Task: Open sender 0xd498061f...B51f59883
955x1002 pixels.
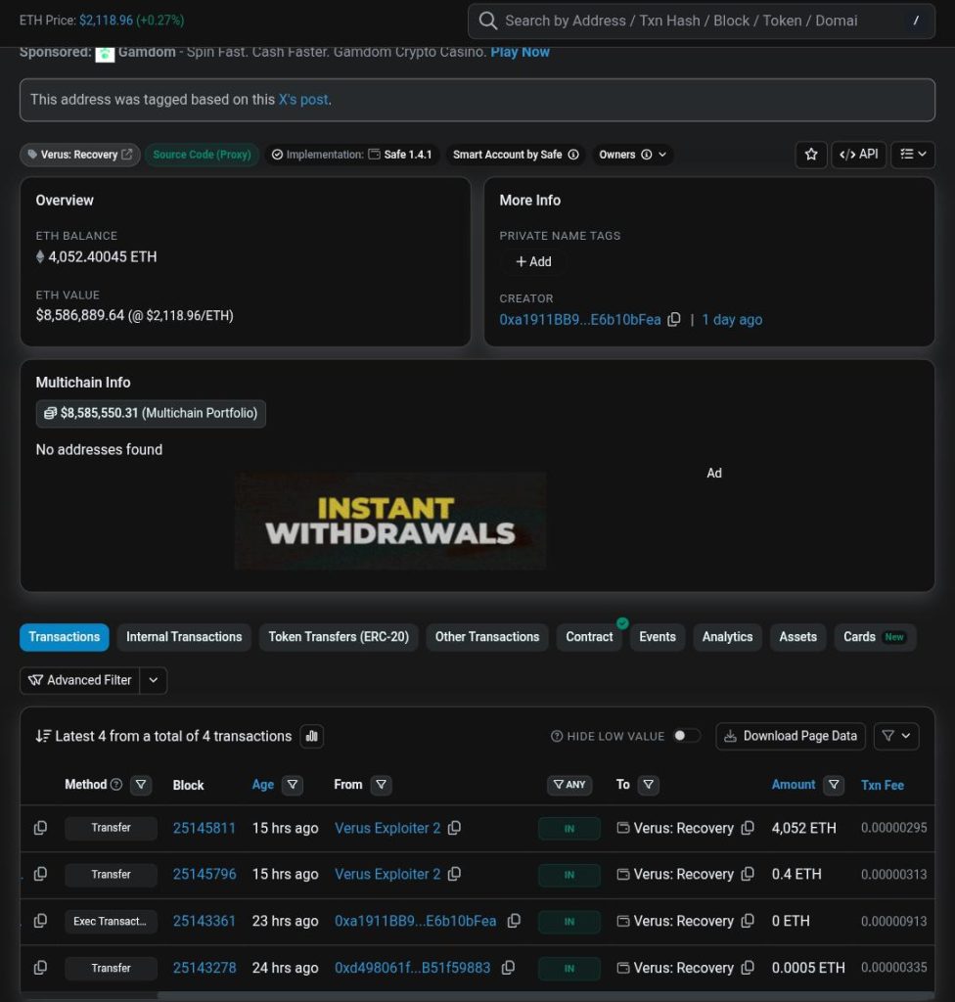Action: pos(412,968)
